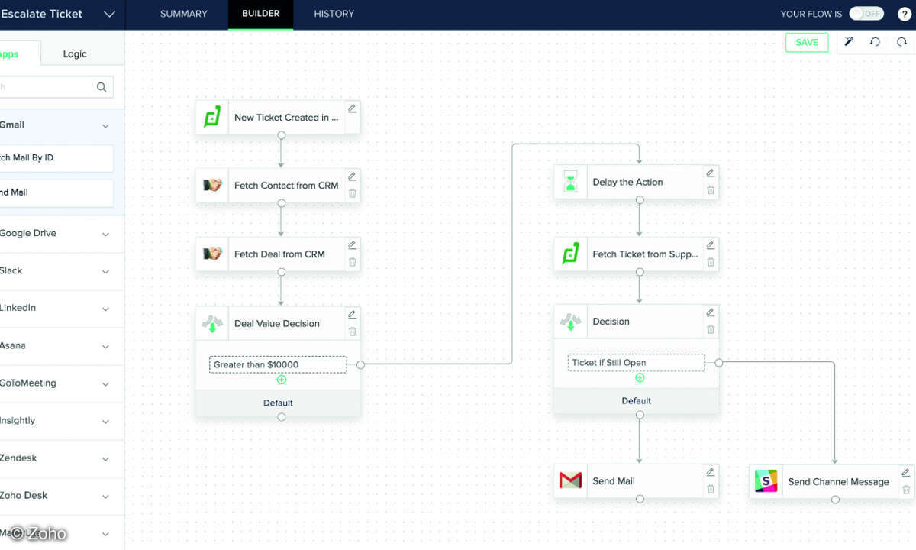The width and height of the screenshot is (916, 550).
Task: Add condition under Ticket if Still Open
Action: click(x=640, y=377)
